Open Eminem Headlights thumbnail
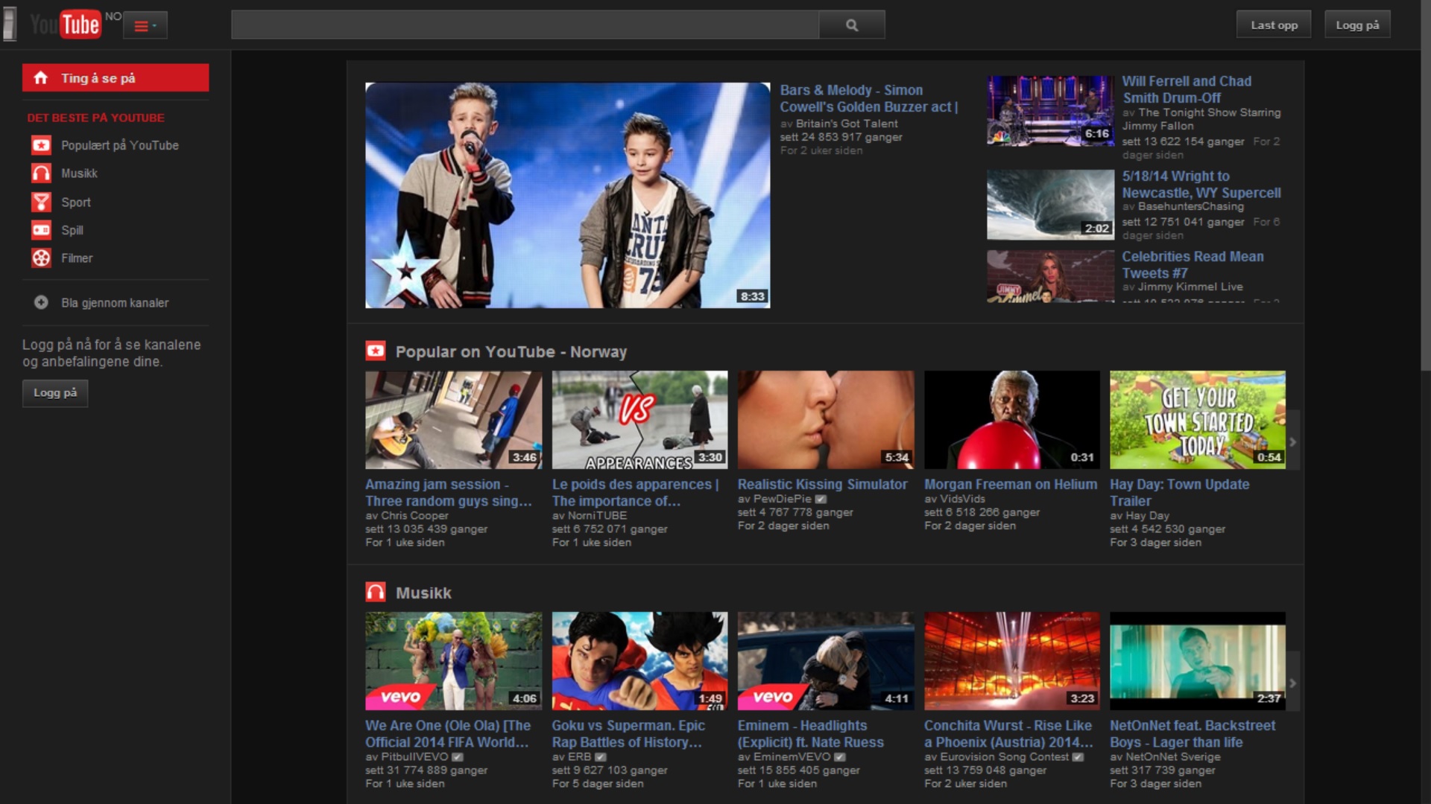 (x=825, y=661)
